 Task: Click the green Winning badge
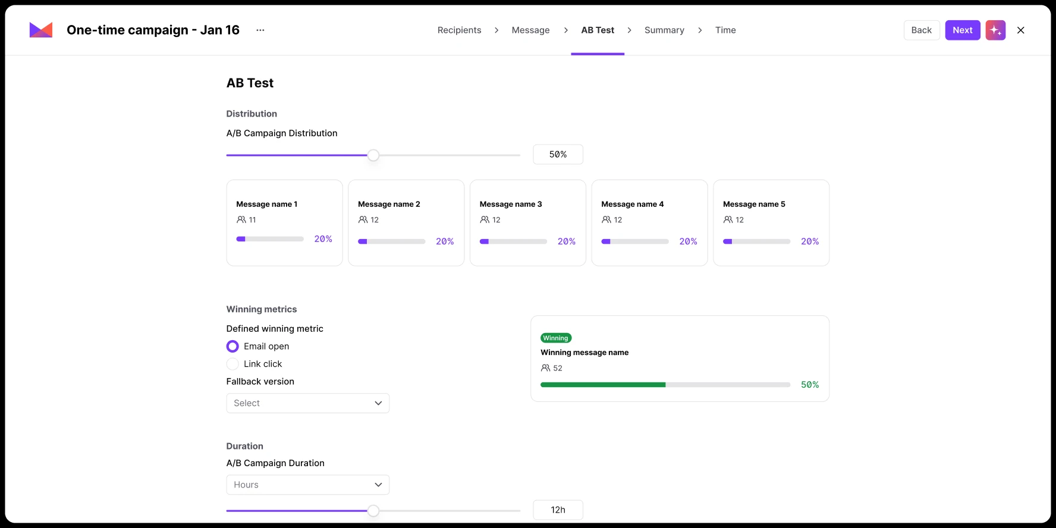point(556,338)
